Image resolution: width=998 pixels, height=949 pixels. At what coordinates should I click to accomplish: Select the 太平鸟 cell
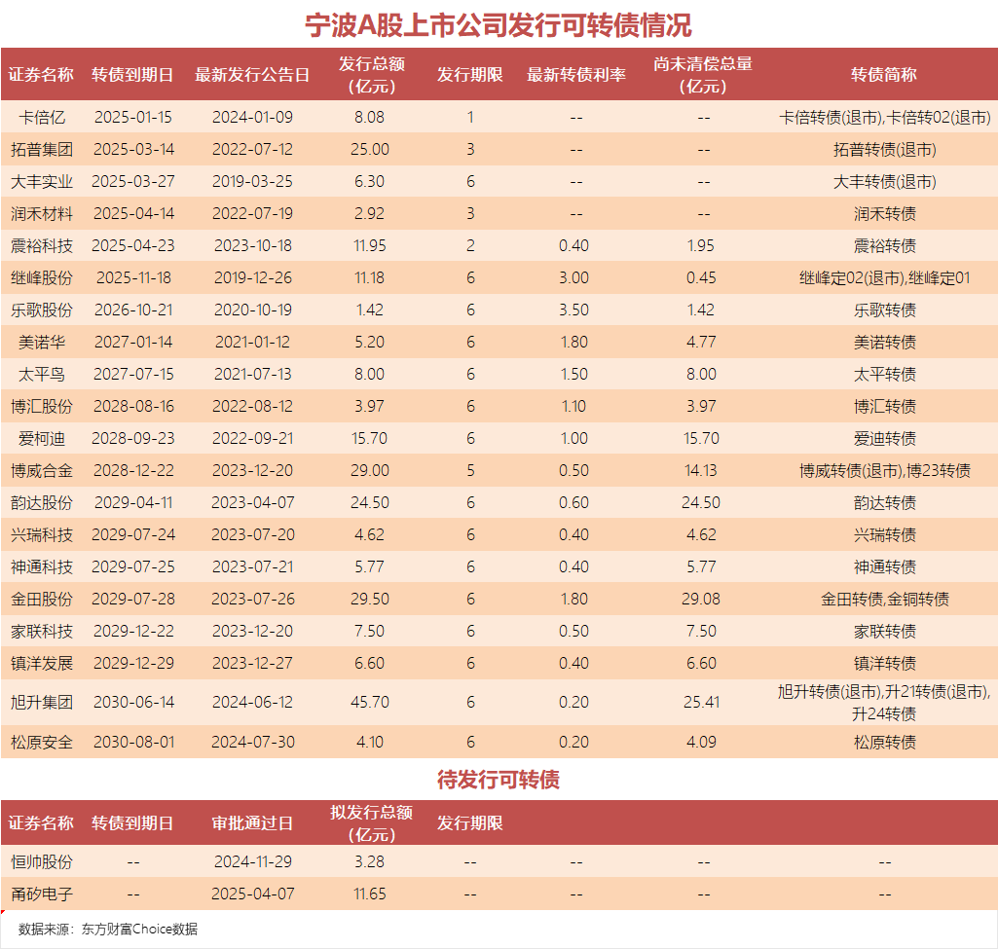tap(41, 374)
